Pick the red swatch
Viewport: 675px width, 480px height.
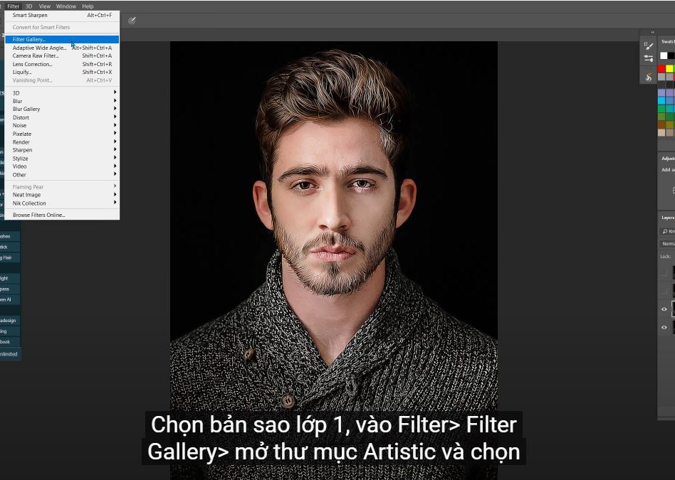click(x=661, y=68)
